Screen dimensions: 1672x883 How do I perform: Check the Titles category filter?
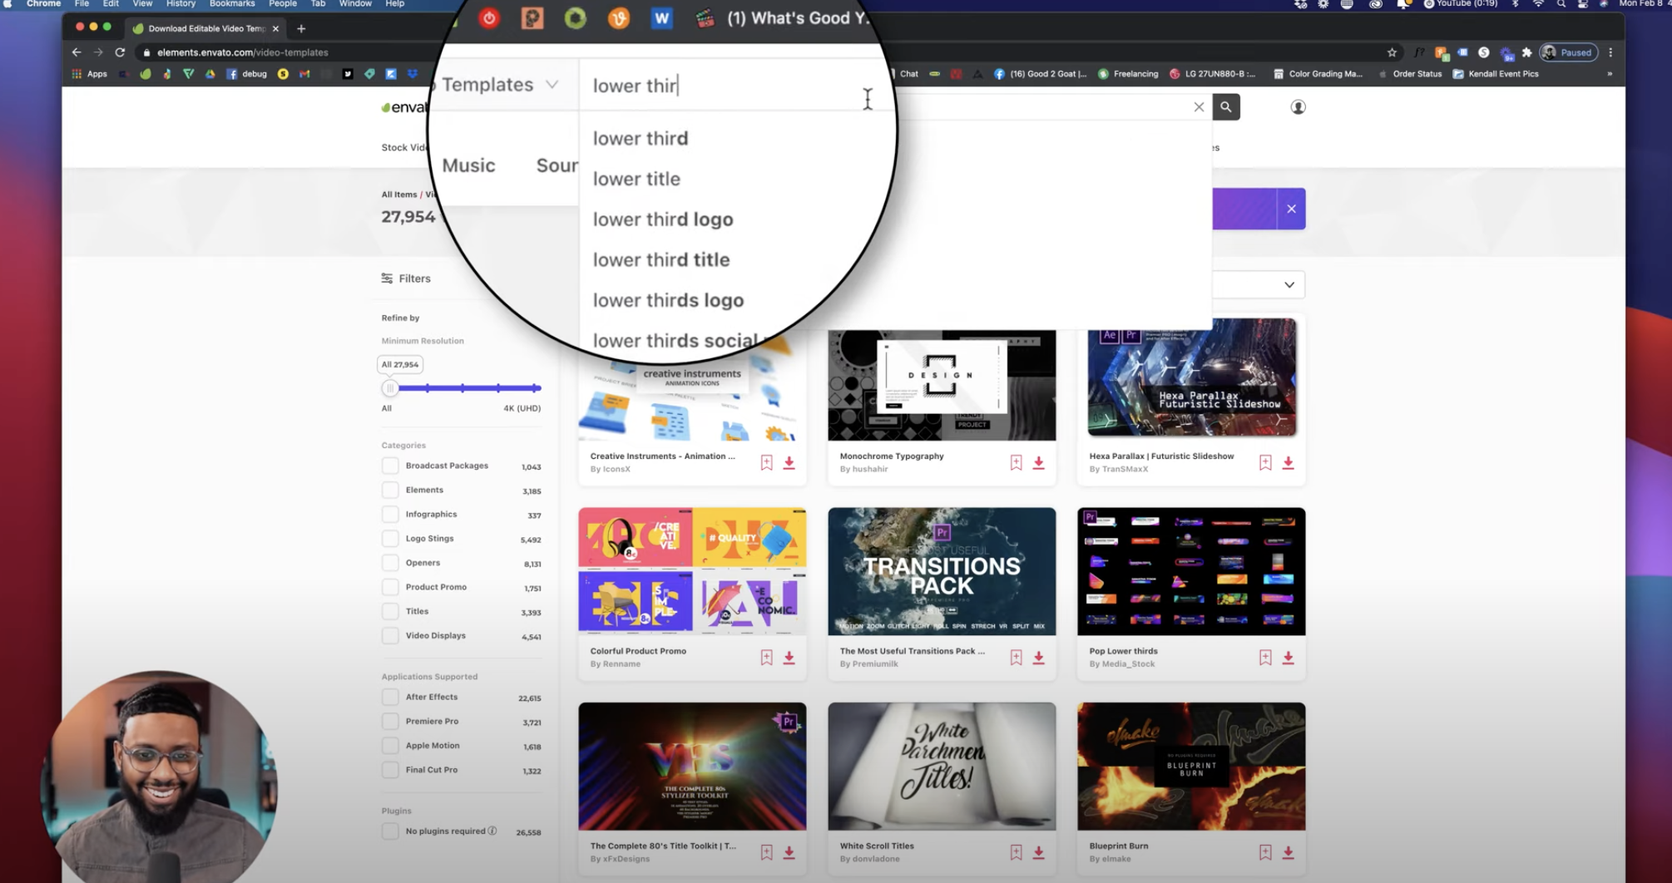click(x=390, y=611)
